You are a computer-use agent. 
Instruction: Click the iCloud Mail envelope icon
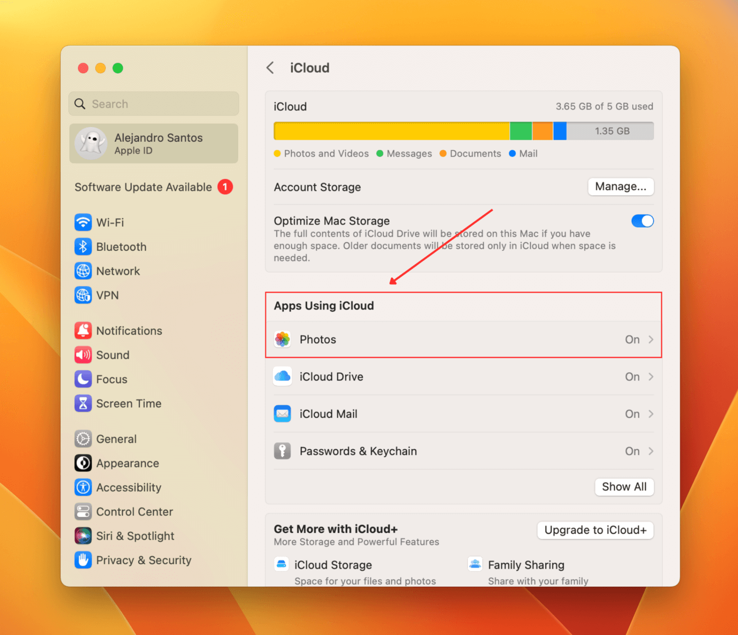(283, 414)
